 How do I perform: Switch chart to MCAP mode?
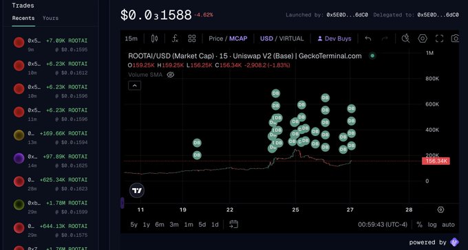pyautogui.click(x=238, y=38)
